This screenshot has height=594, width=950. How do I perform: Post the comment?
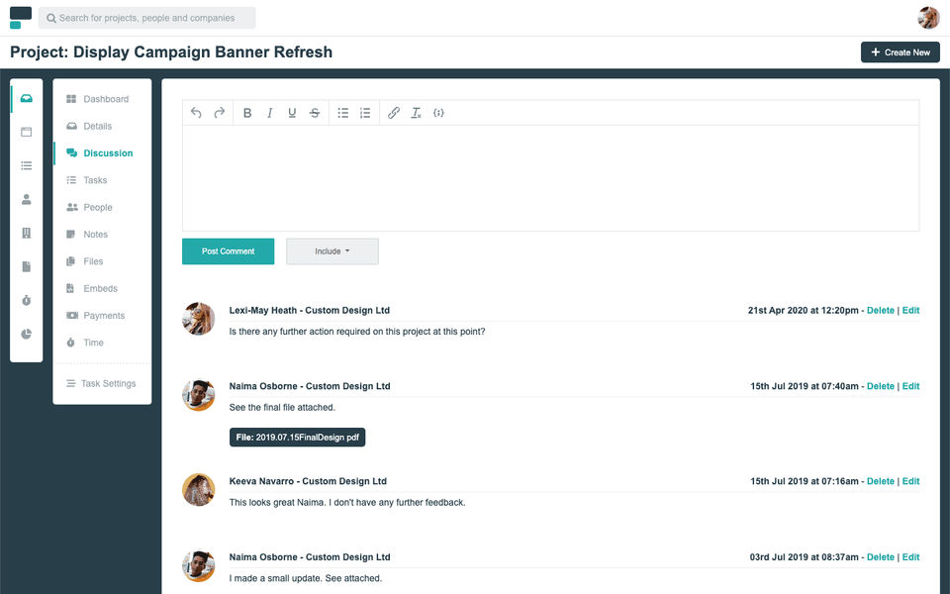click(228, 250)
